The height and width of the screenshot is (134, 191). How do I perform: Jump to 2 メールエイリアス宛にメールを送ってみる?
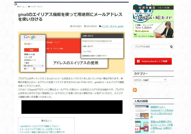click(40, 129)
